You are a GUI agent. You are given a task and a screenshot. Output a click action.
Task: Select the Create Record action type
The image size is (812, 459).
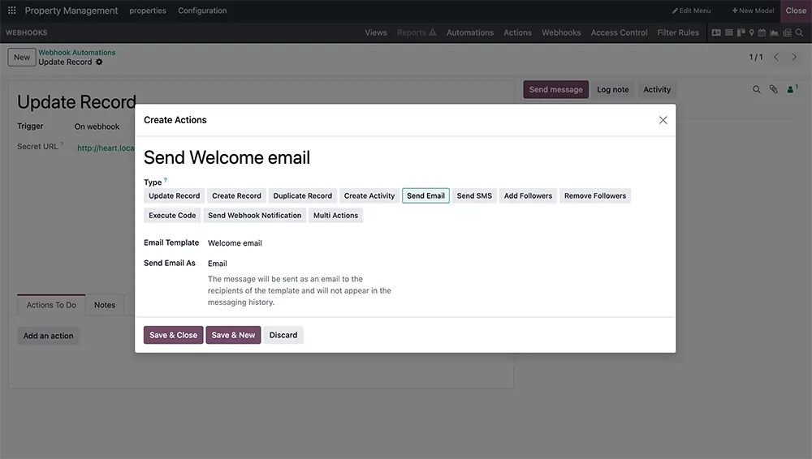pyautogui.click(x=236, y=195)
